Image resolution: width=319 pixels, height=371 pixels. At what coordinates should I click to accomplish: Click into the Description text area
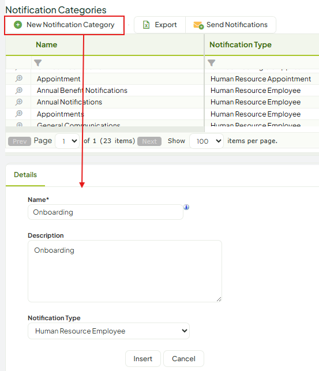(125, 271)
